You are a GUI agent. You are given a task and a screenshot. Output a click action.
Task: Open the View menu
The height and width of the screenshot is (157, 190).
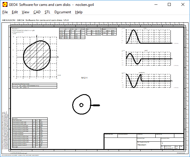pos(25,12)
